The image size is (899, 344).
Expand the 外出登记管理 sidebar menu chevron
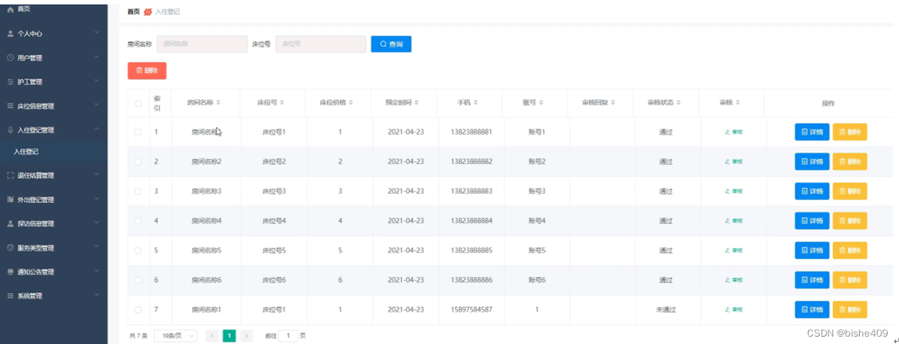pyautogui.click(x=96, y=200)
